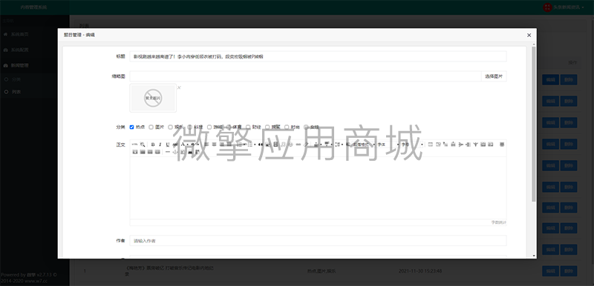The width and height of the screenshot is (594, 286).
Task: Insert an unordered bullet list
Action: pyautogui.click(x=250, y=144)
